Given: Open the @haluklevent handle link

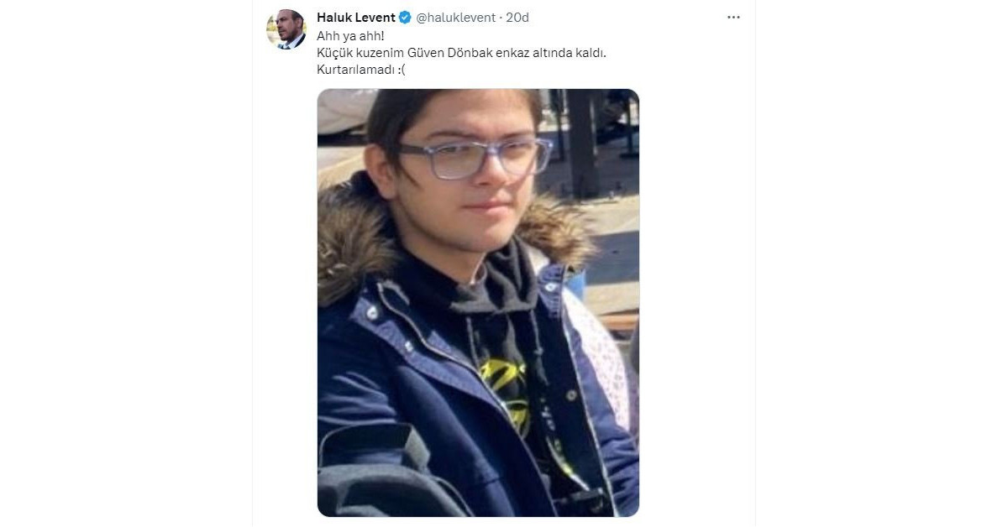Looking at the screenshot, I should [456, 18].
